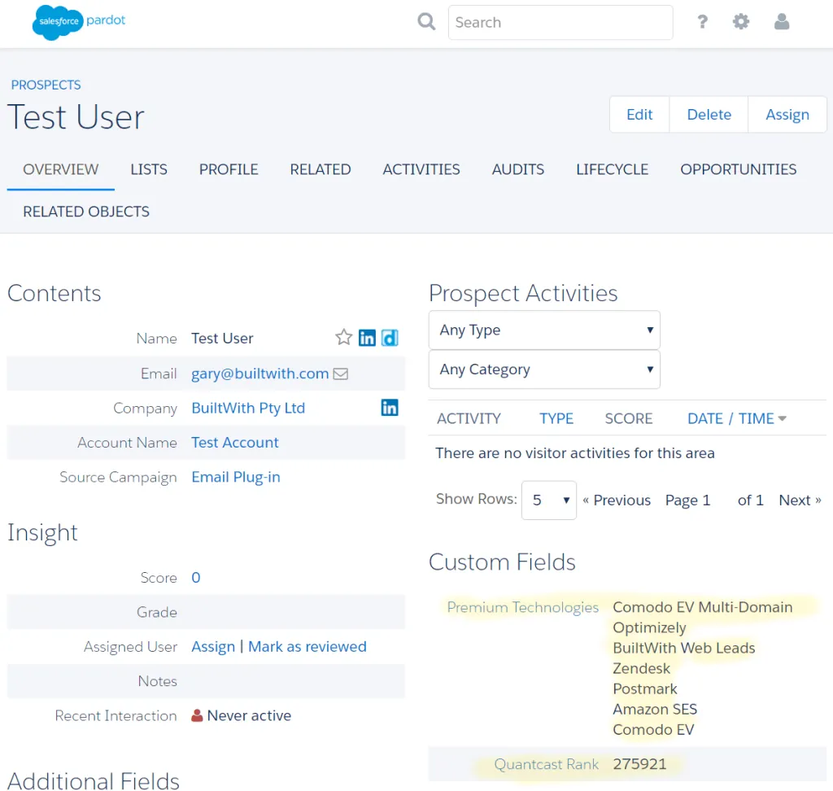Open the Email Plug-in campaign link
Image resolution: width=833 pixels, height=791 pixels.
point(236,477)
